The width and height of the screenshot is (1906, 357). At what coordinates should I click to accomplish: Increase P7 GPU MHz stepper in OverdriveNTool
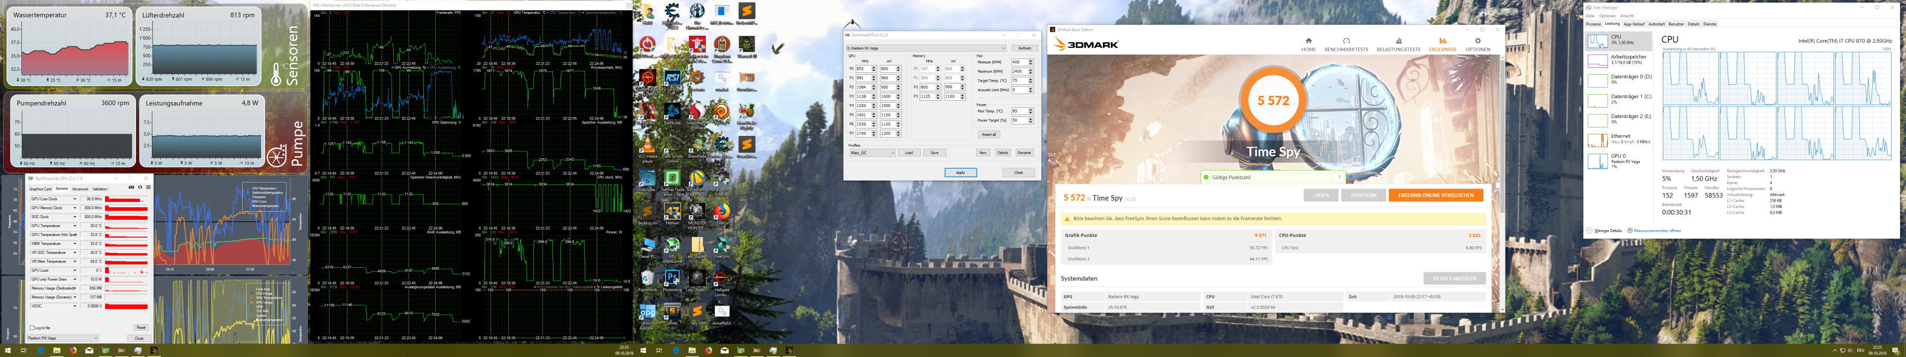[x=874, y=132]
